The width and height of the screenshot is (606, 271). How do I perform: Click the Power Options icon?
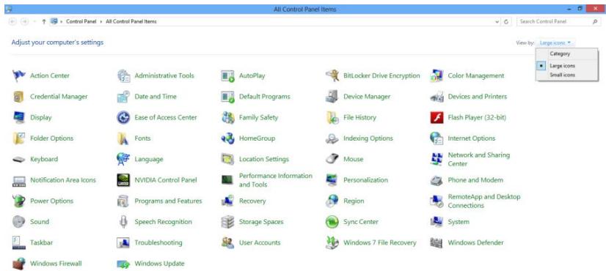click(18, 201)
